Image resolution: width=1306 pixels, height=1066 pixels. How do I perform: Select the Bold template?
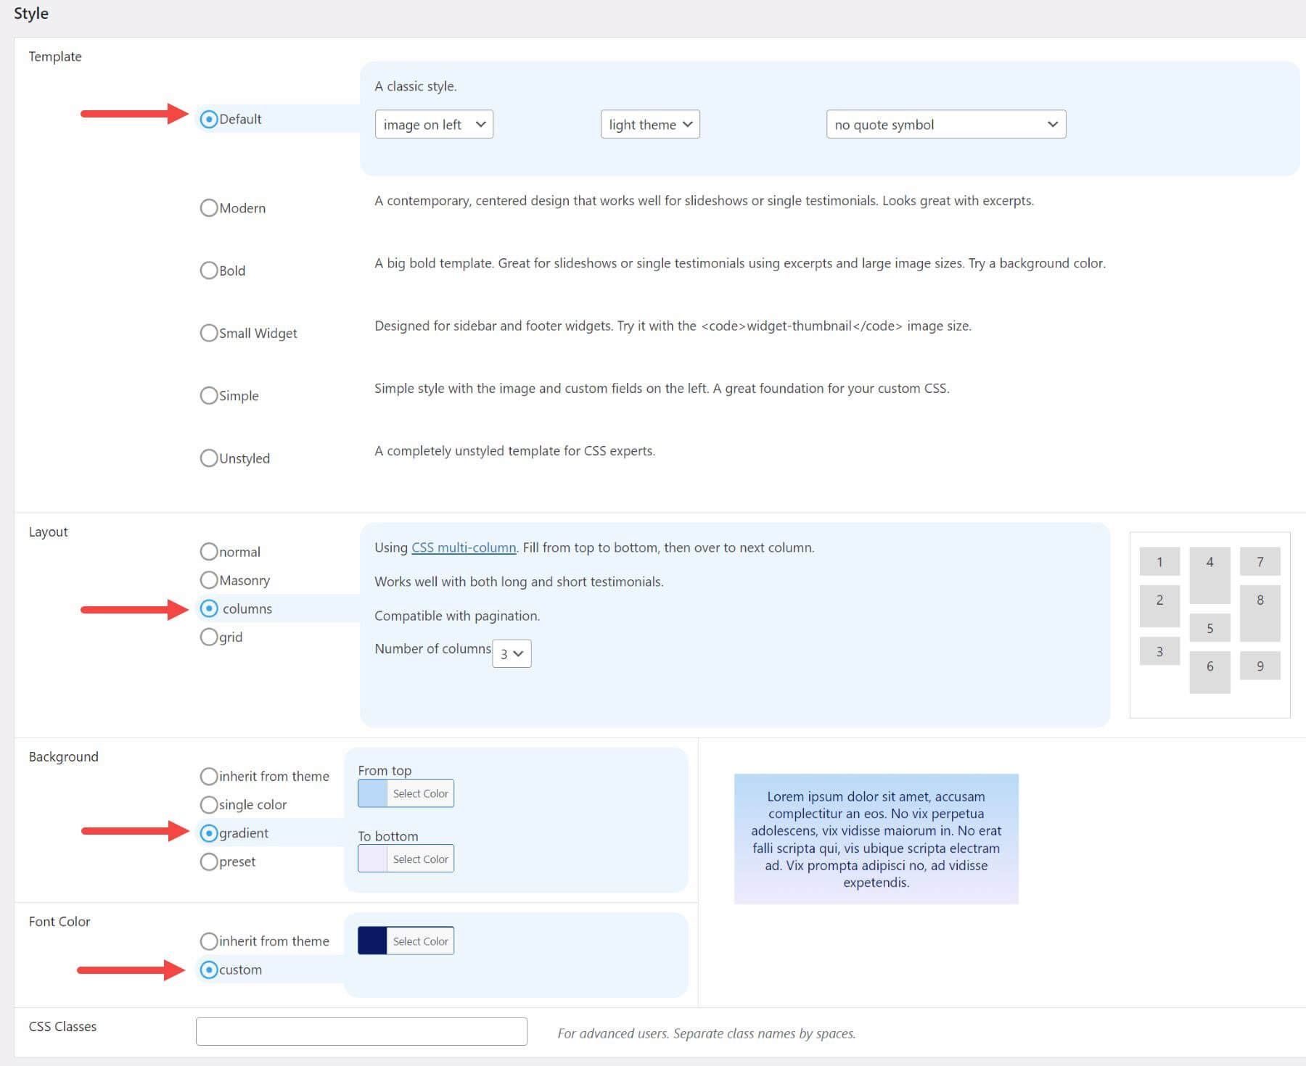(x=209, y=270)
